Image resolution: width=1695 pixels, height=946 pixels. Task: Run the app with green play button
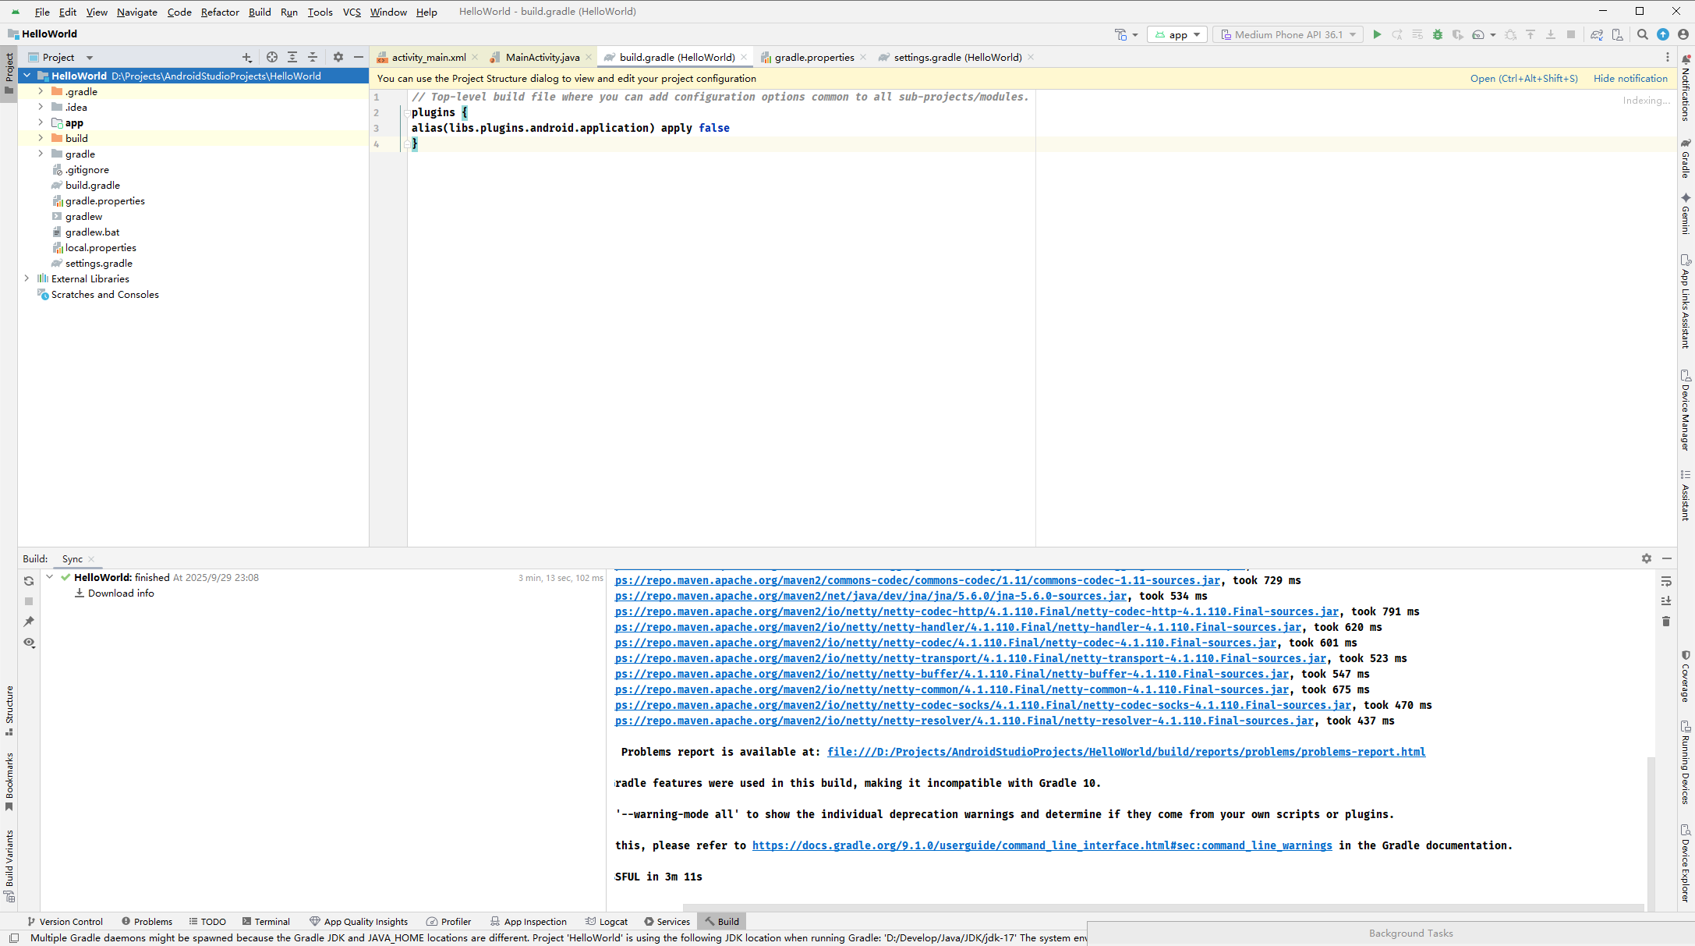(1377, 34)
